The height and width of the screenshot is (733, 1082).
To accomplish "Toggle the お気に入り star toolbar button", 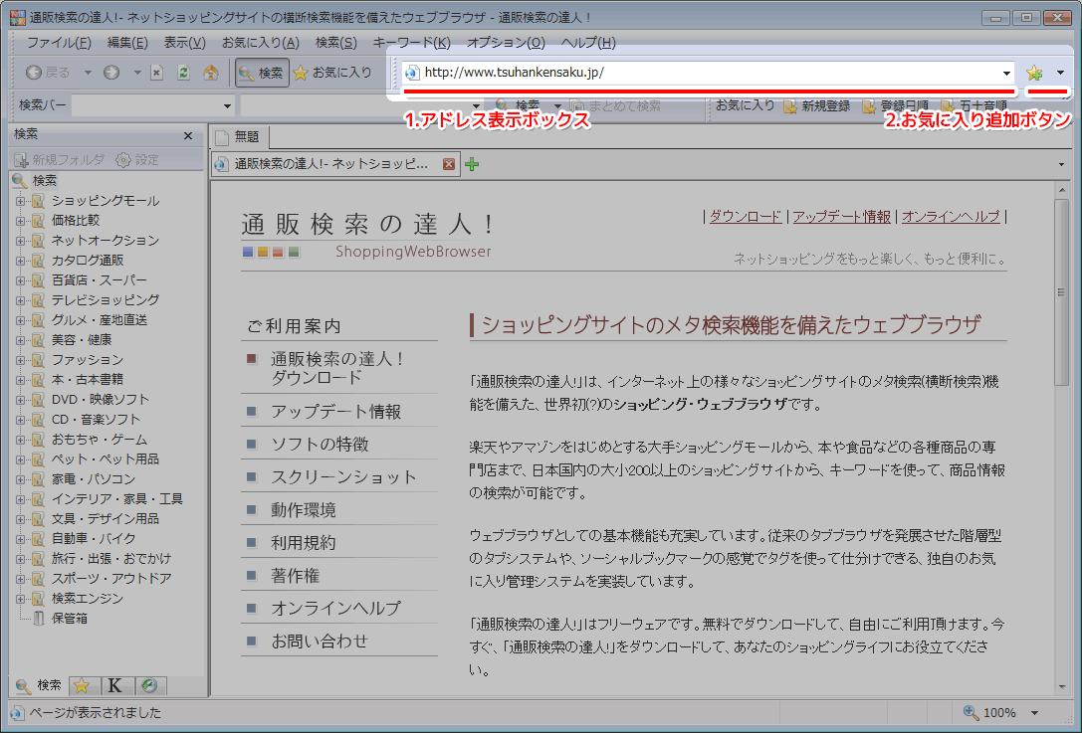I will pos(333,73).
